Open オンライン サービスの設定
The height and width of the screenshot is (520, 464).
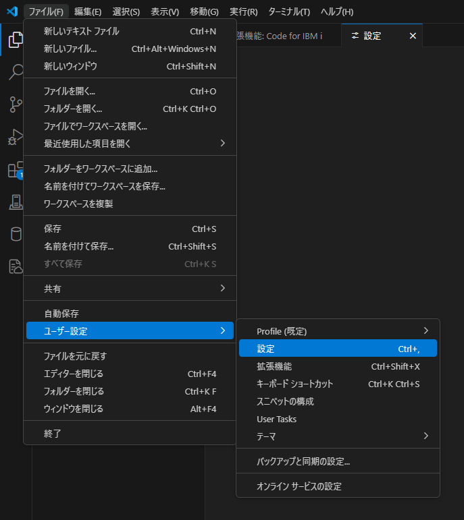point(338,486)
